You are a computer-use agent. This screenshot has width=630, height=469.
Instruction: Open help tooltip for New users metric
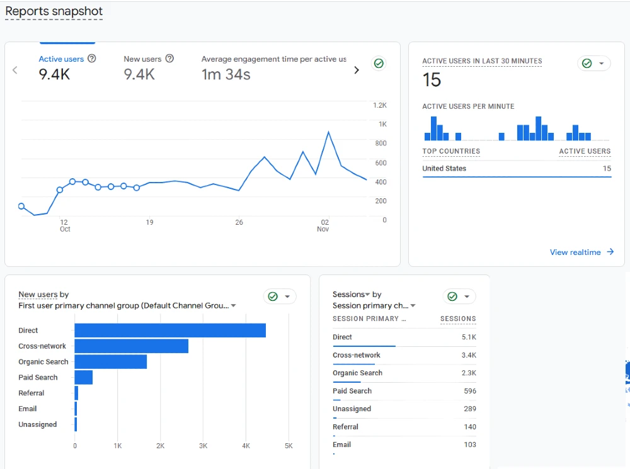coord(169,59)
